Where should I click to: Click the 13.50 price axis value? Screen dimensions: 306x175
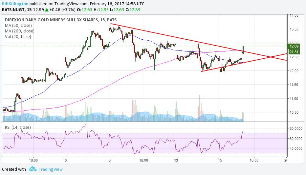(x=294, y=29)
